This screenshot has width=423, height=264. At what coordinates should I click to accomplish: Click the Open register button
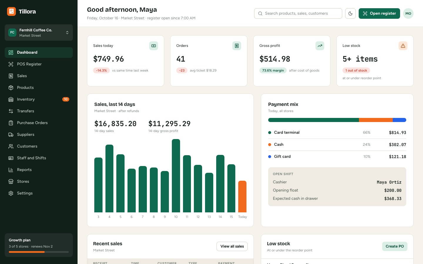tap(379, 13)
